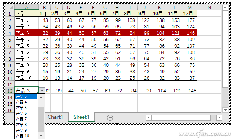233x140 pixels.
Task: Click cell L3 with value 103
Action: [x=175, y=26]
